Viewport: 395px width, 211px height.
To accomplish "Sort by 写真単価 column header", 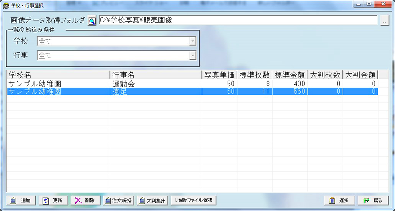I will click(219, 75).
